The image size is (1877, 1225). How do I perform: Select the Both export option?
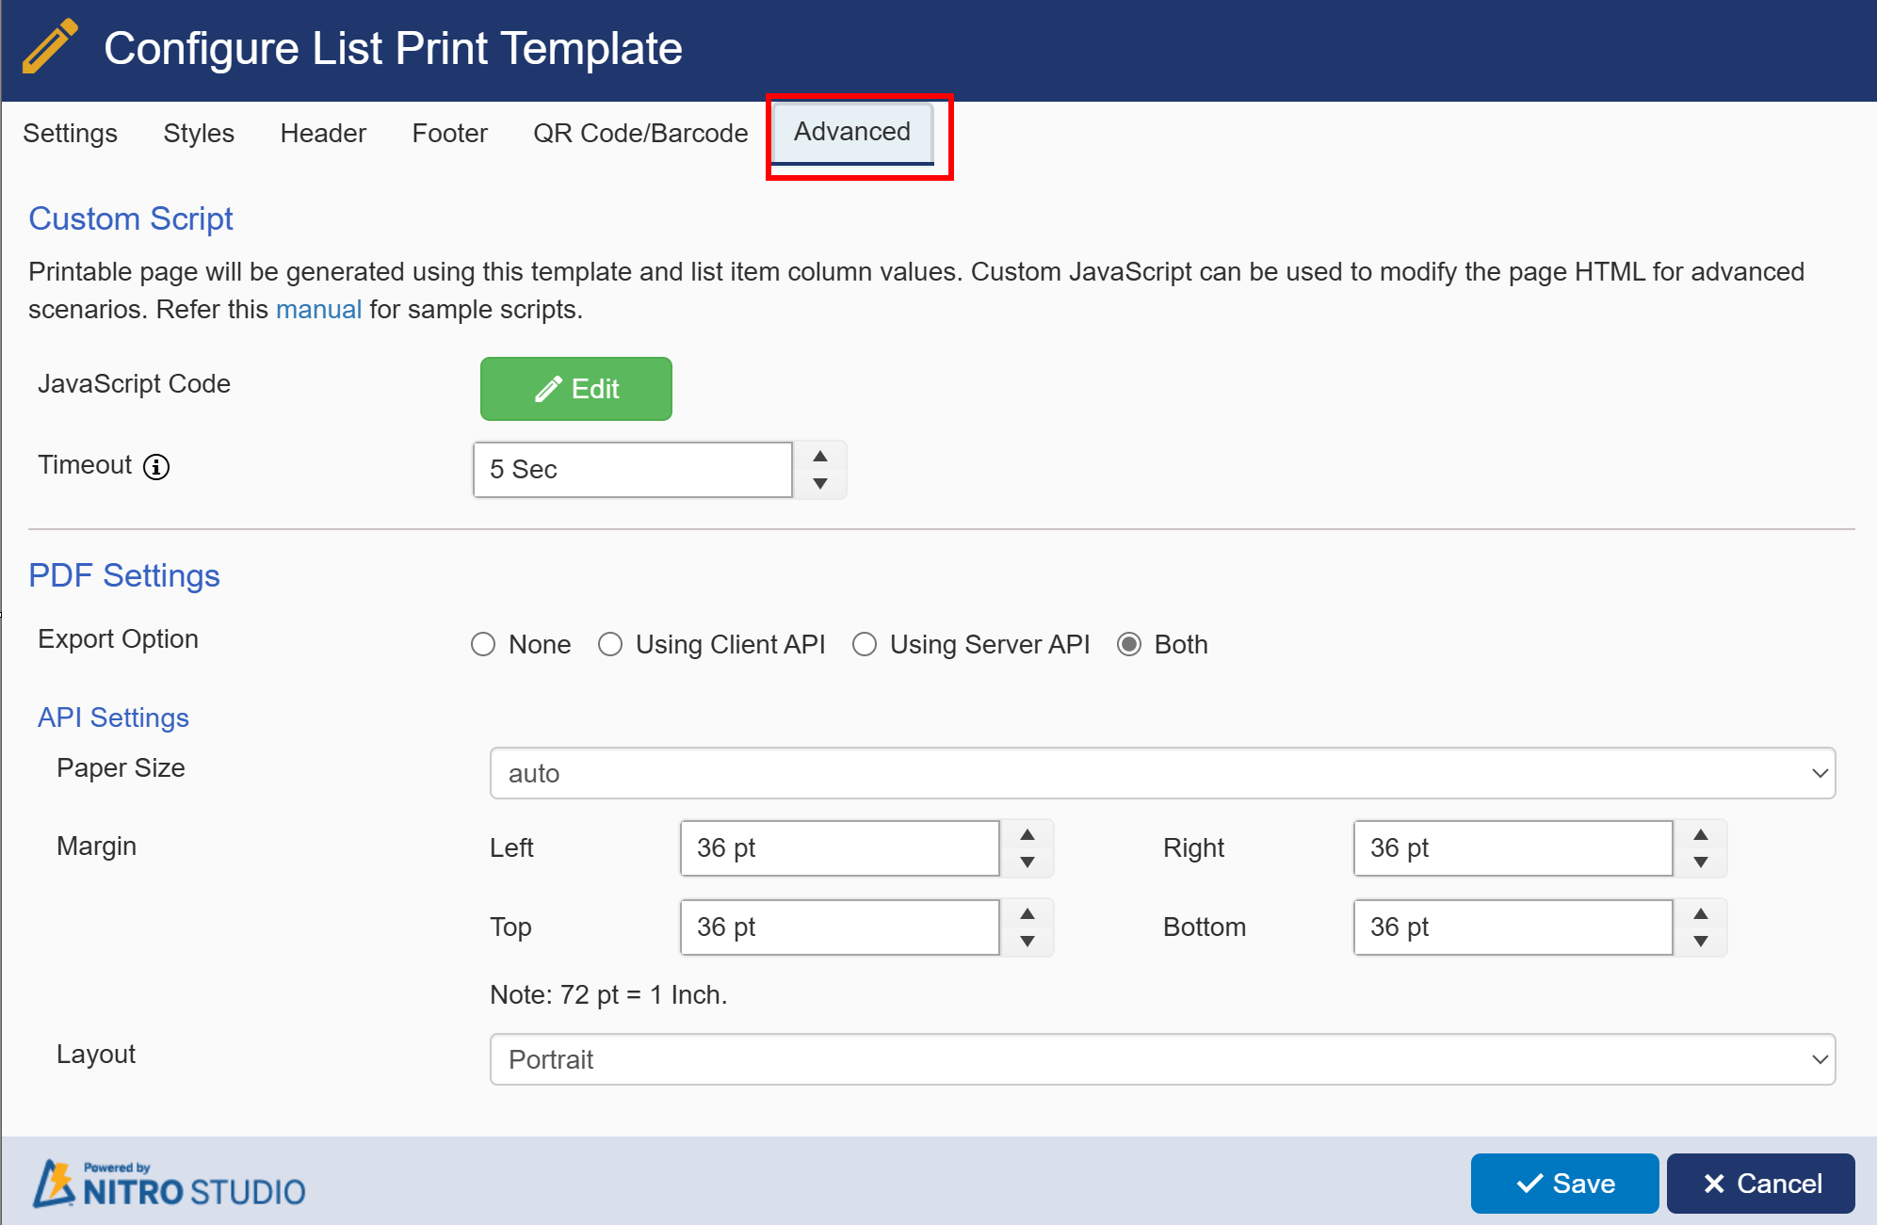click(x=1129, y=644)
